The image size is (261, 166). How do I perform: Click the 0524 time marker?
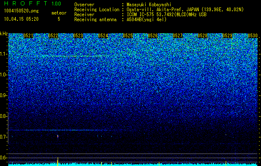(103, 36)
